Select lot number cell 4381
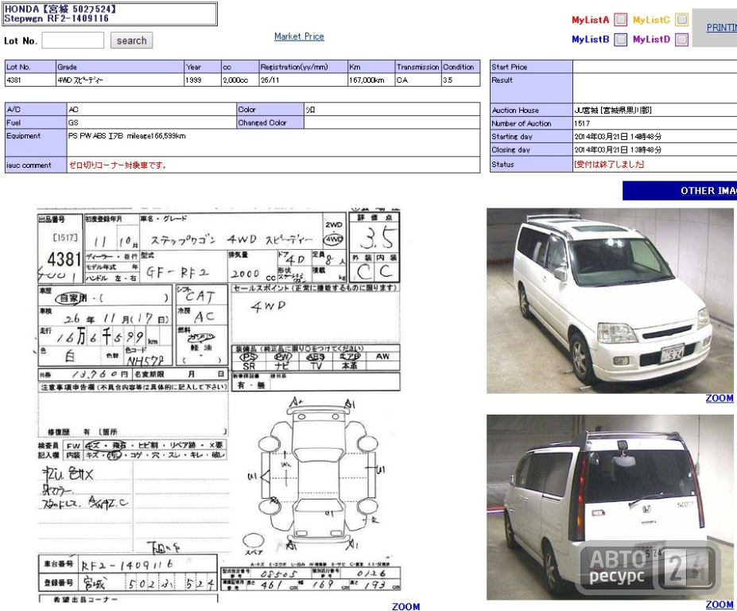737x611 pixels. (30, 80)
